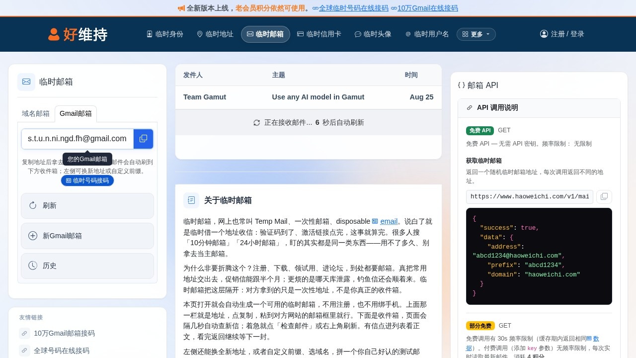This screenshot has height=358, width=636.
Task: Click the user avatar icon near 注册 / 登录
Action: pyautogui.click(x=544, y=34)
